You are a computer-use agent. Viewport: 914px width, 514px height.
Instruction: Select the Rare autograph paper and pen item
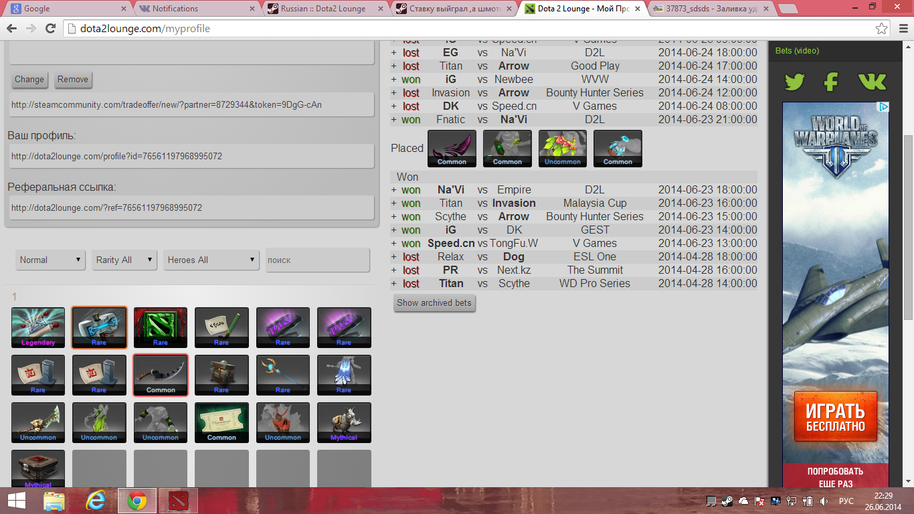coord(221,328)
